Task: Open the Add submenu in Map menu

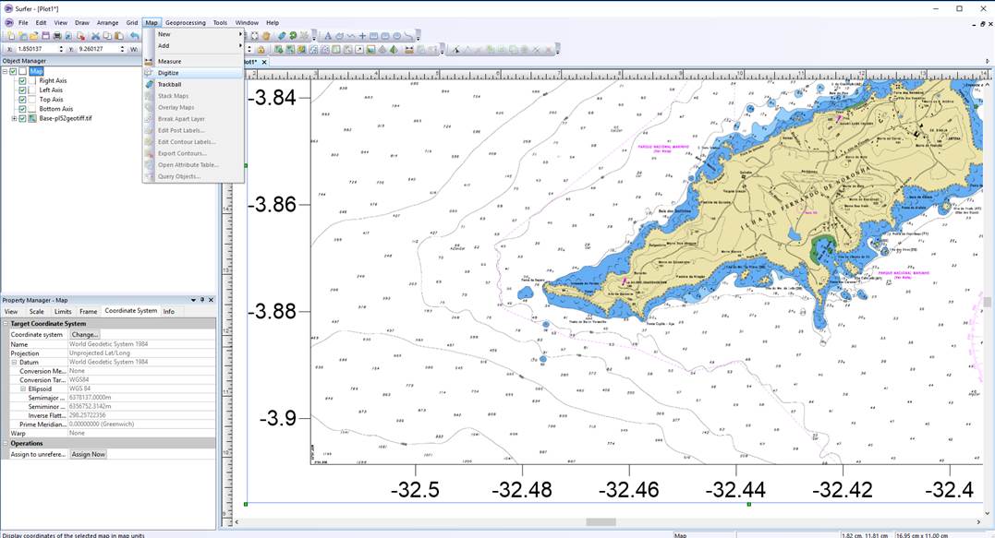Action: [x=193, y=45]
